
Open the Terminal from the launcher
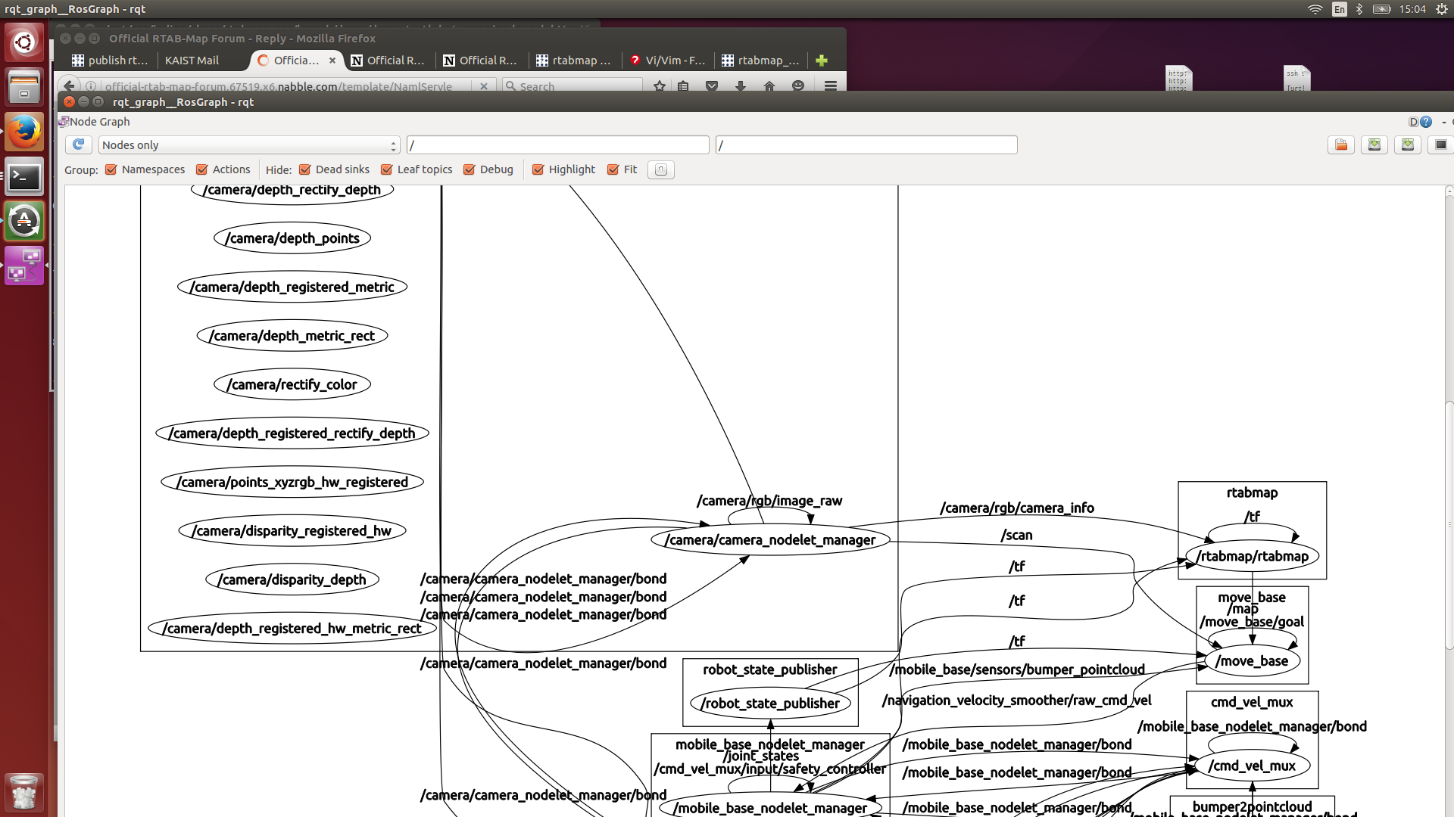pos(24,177)
